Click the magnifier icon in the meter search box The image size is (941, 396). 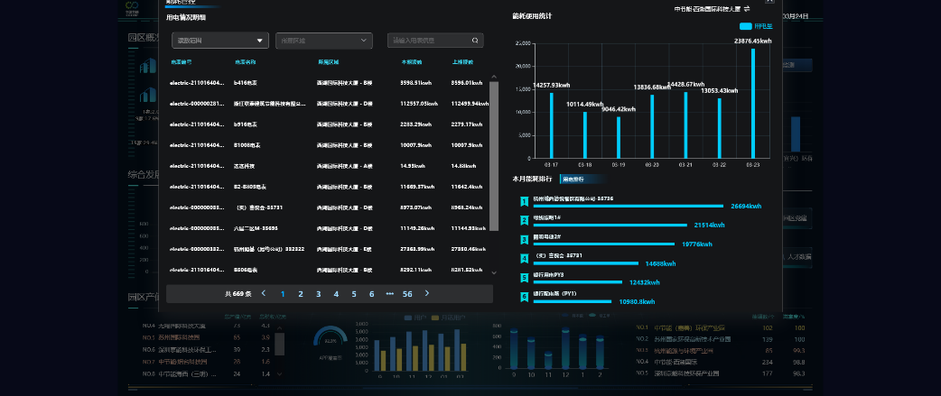pos(475,41)
